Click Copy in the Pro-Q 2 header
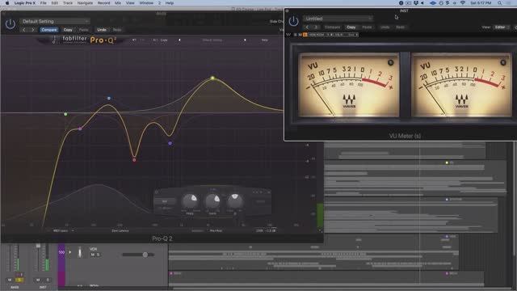This screenshot has width=517, height=291. [x=68, y=30]
